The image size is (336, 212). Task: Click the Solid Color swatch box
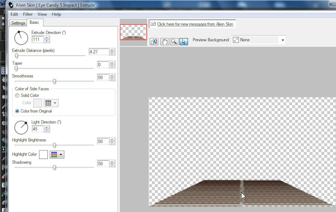click(x=38, y=103)
